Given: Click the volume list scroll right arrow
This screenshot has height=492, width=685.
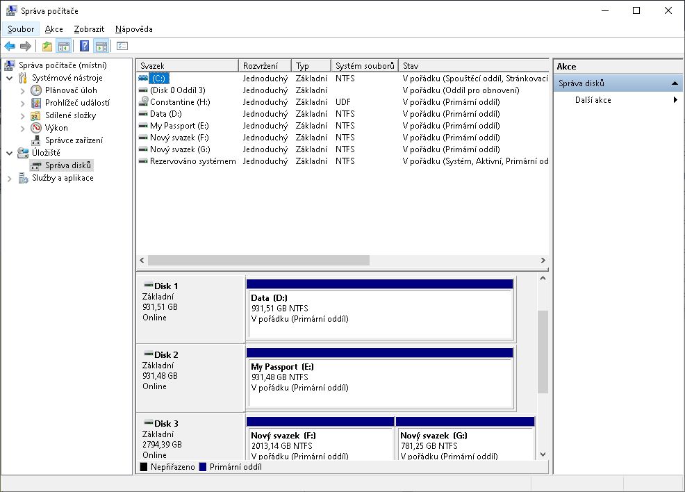Looking at the screenshot, I should (543, 260).
